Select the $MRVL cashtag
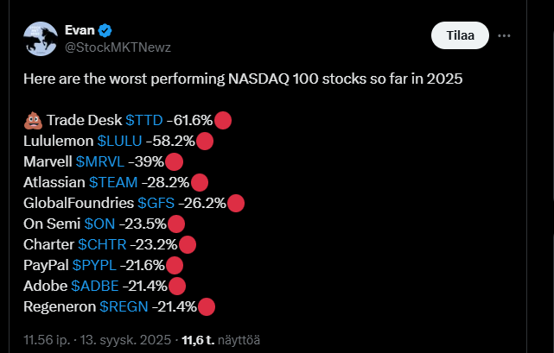554x353 pixels. coord(99,161)
